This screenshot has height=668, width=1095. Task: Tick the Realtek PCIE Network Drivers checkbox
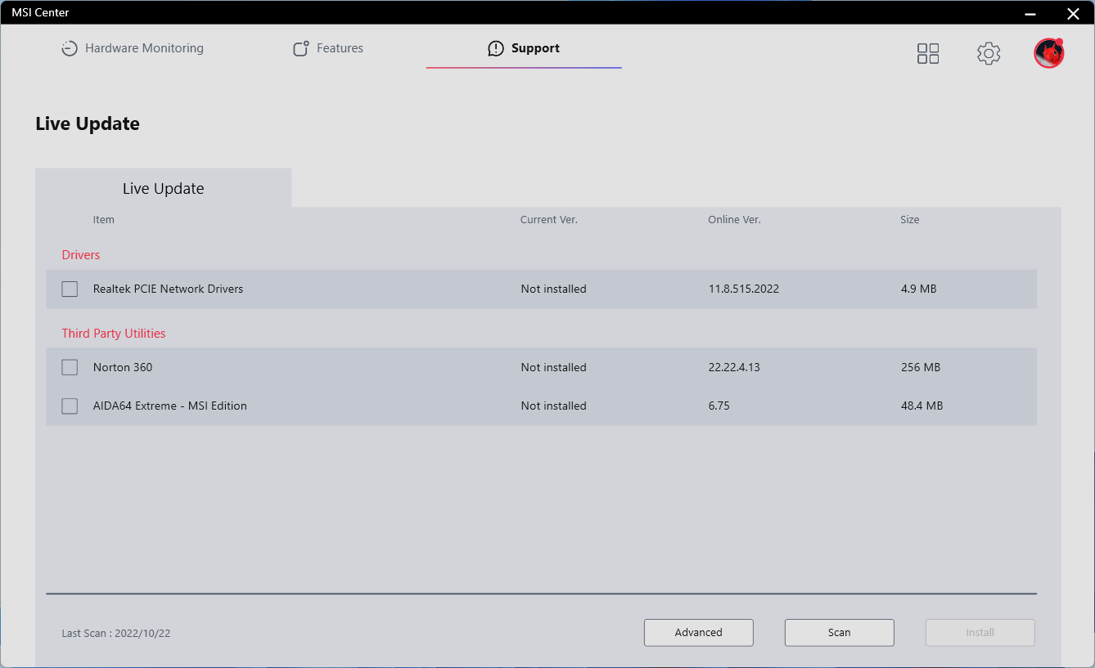pos(70,289)
